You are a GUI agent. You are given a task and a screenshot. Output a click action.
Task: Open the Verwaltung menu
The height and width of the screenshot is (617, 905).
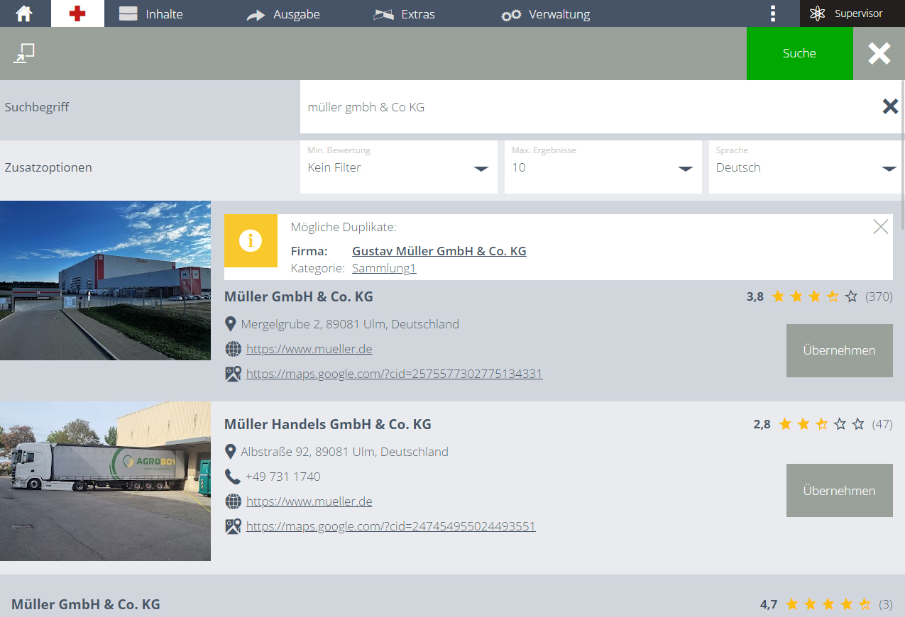pos(545,14)
